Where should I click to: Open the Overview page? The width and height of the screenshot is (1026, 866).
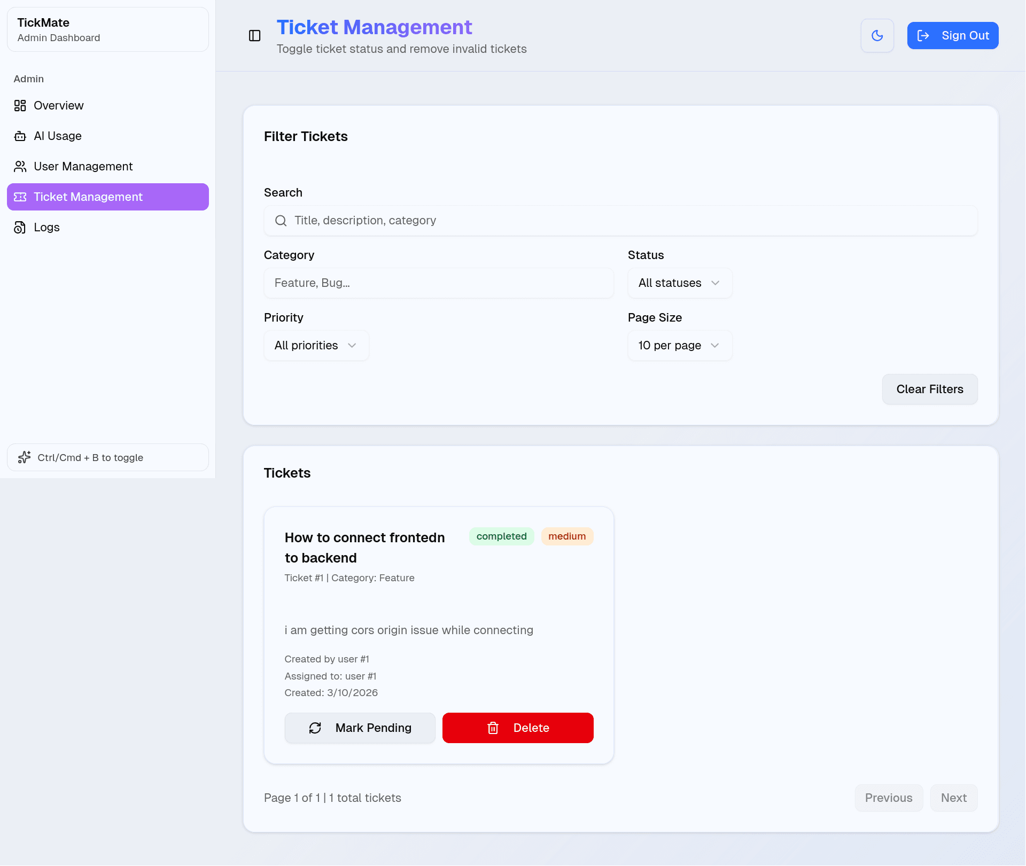(x=107, y=106)
